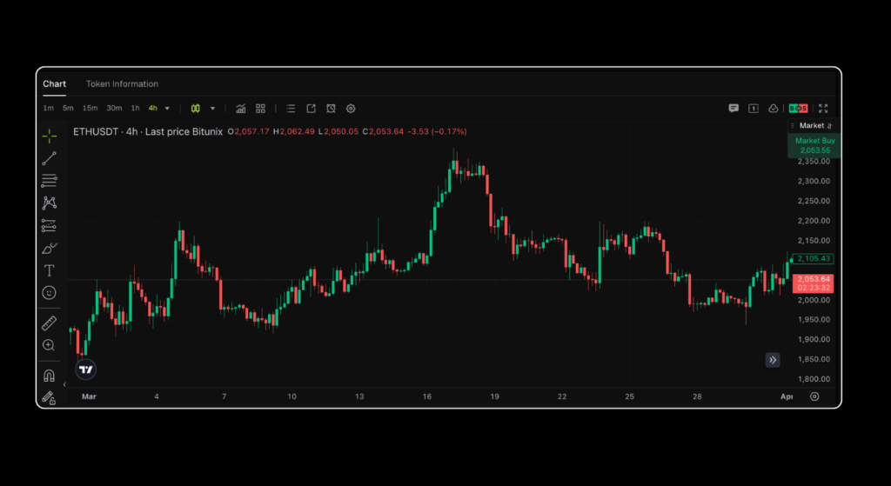The width and height of the screenshot is (891, 486).
Task: Click the change value -3.53 (-0.17%)
Action: [437, 132]
